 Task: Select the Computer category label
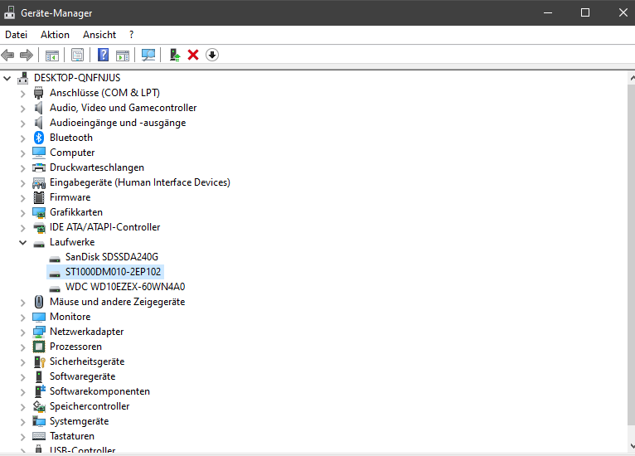(x=72, y=153)
